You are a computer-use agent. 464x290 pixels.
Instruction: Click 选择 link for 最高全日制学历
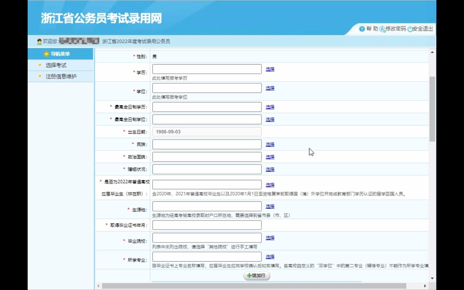(x=270, y=107)
